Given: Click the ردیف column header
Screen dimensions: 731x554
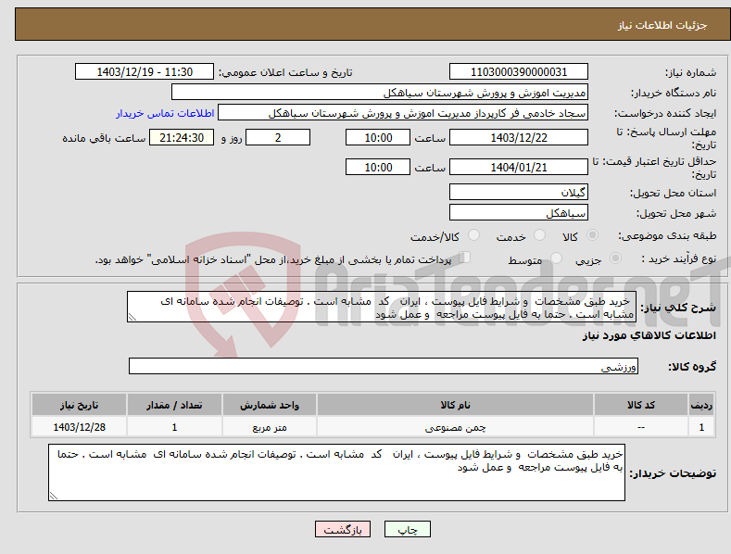Looking at the screenshot, I should [701, 405].
